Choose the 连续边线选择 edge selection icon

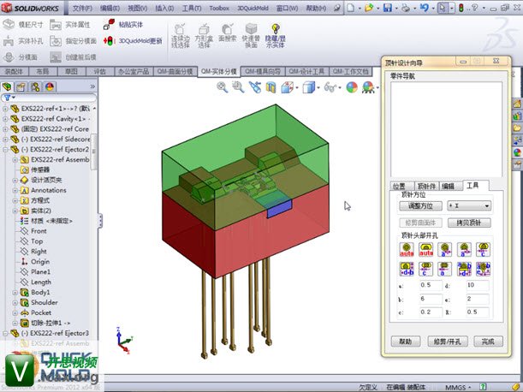tap(180, 29)
